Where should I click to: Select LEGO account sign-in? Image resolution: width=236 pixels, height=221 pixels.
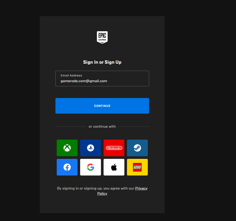click(137, 167)
